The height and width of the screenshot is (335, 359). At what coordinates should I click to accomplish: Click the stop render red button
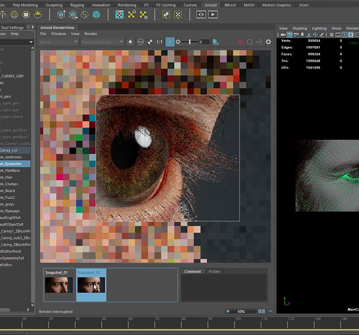[240, 42]
